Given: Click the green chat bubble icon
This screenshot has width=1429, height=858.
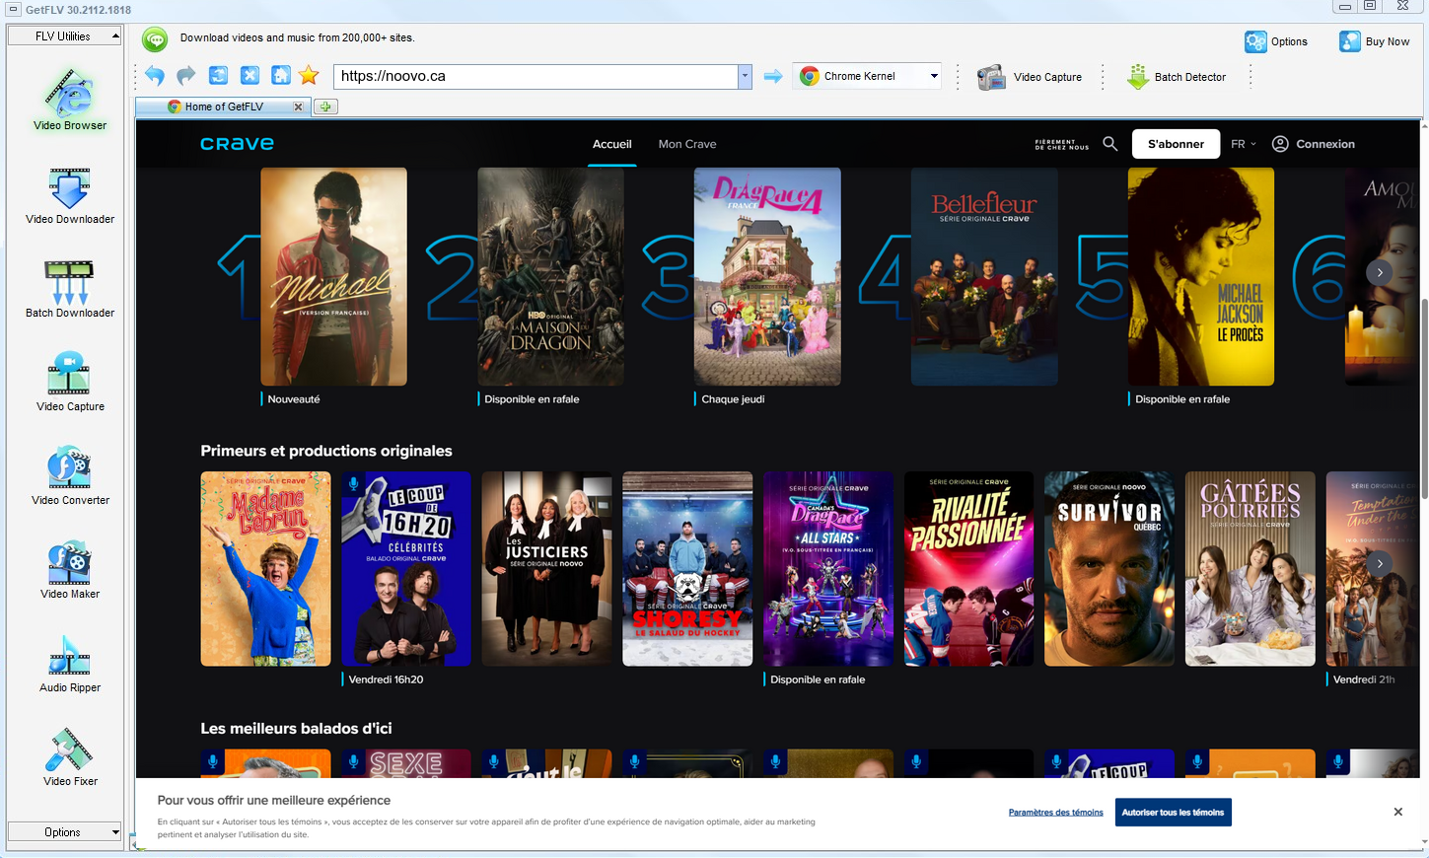Looking at the screenshot, I should coord(155,39).
